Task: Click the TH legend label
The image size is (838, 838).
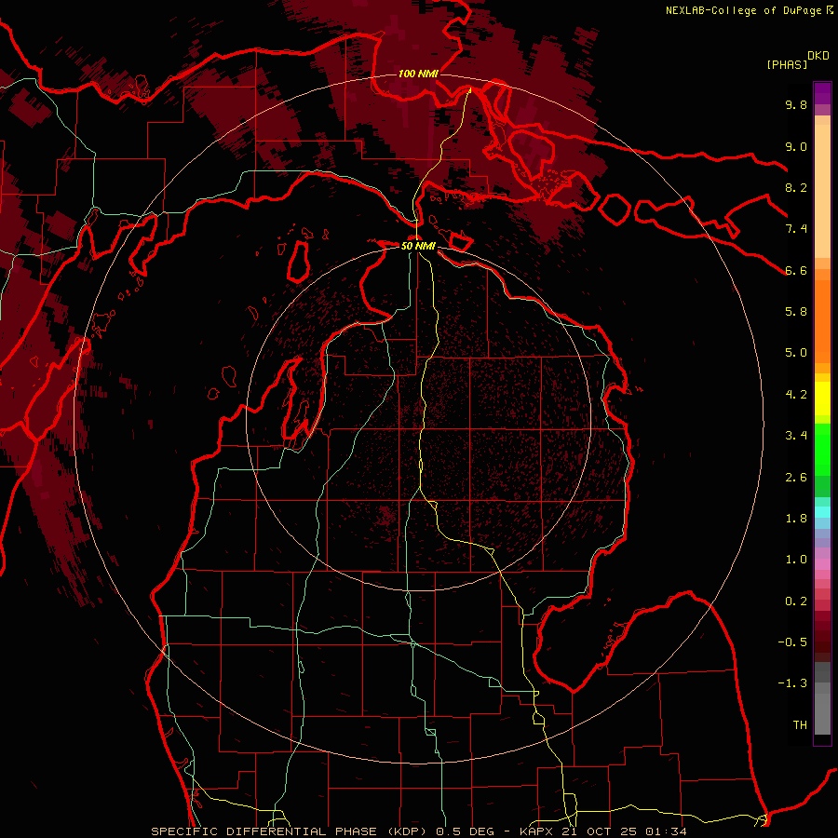Action: (800, 725)
